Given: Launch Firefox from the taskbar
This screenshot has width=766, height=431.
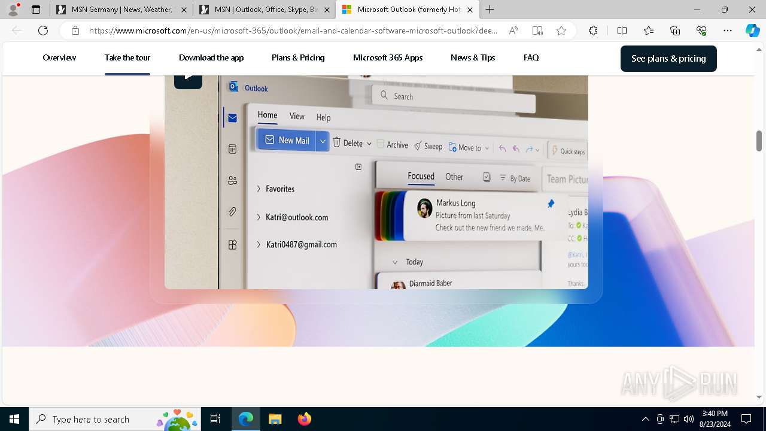Looking at the screenshot, I should (x=304, y=419).
